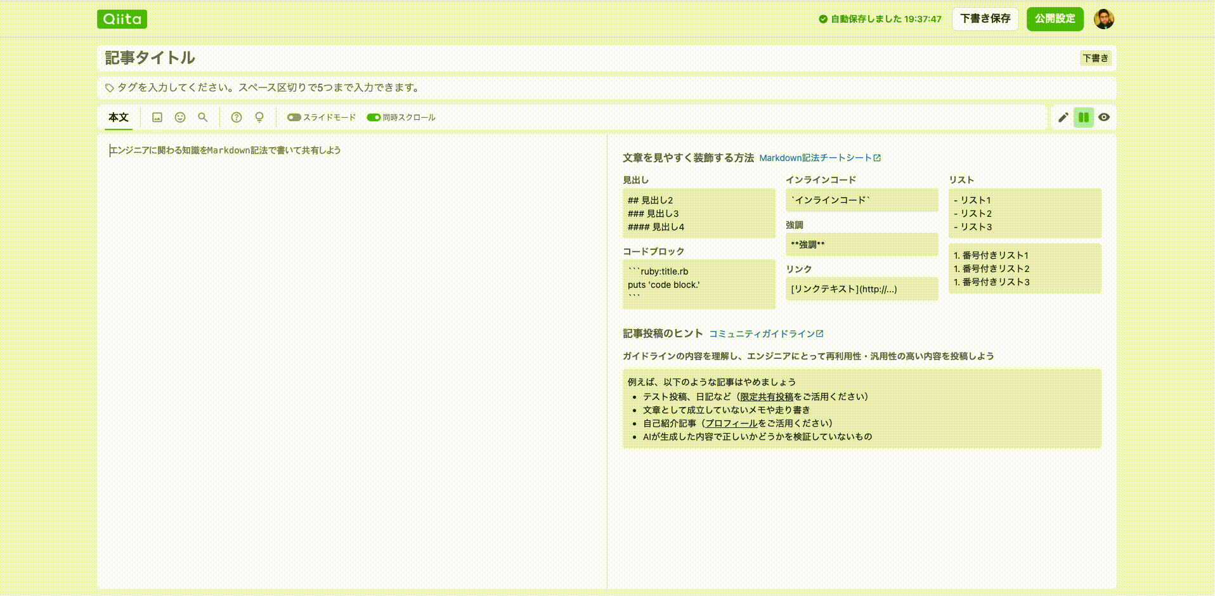
Task: Click the 記事投稿のヒント heading
Action: [x=663, y=334]
